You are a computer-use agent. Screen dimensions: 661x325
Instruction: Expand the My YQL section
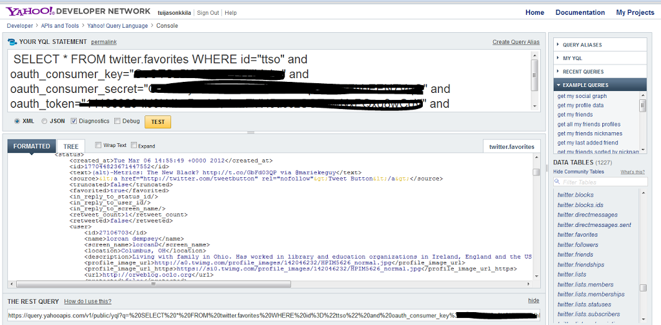[572, 59]
